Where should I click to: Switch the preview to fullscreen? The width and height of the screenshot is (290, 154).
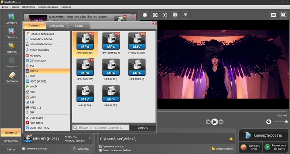[283, 15]
